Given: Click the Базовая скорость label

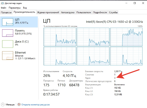Looking at the screenshot, I should point(94,71).
